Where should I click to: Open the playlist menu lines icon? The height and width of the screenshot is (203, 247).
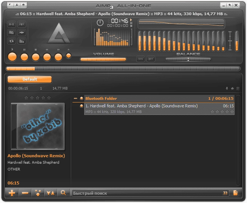(238, 88)
